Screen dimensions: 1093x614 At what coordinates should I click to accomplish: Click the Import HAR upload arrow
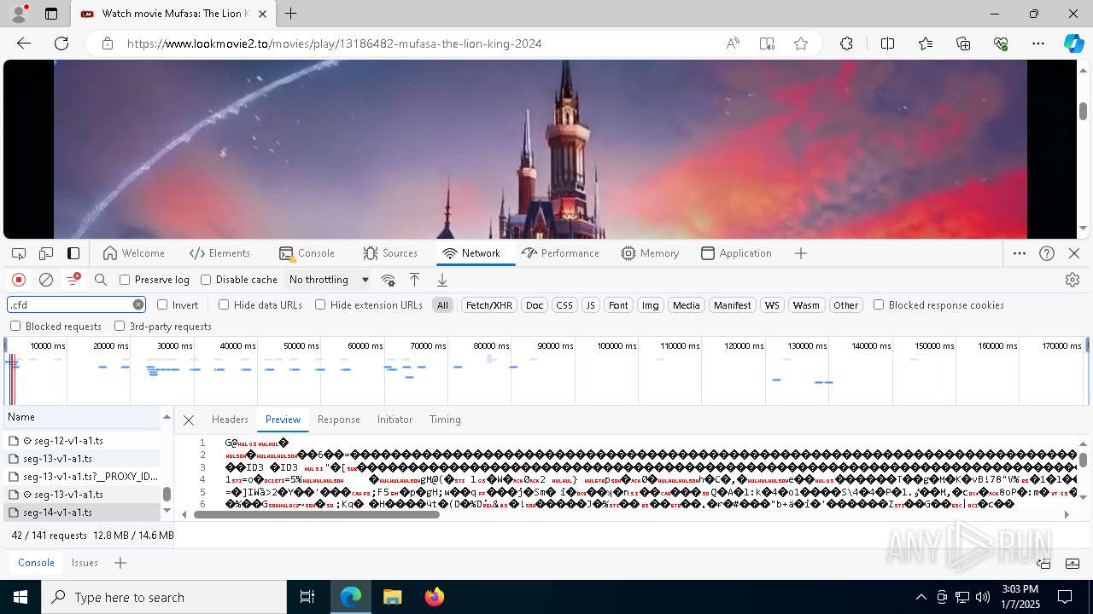click(x=415, y=280)
